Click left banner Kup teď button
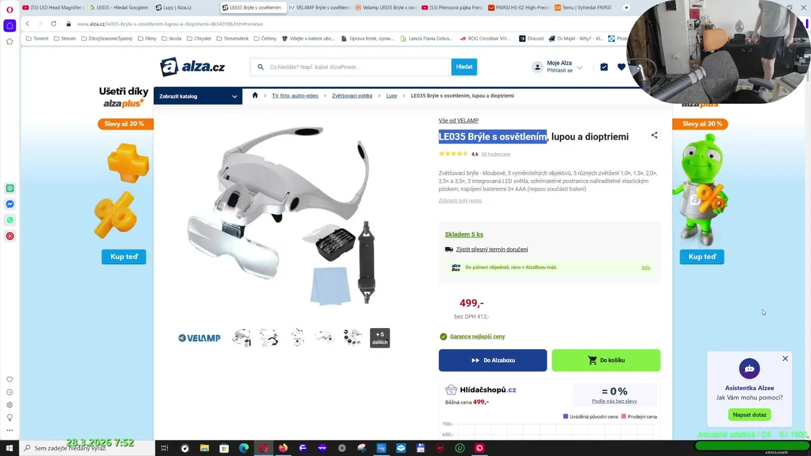The height and width of the screenshot is (456, 811). (x=124, y=256)
